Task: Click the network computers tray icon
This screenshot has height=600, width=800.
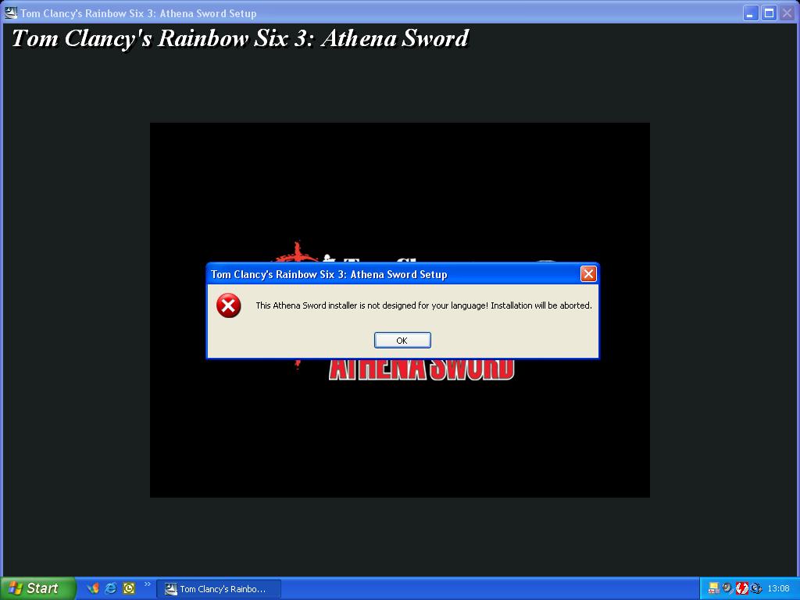Action: (x=713, y=588)
